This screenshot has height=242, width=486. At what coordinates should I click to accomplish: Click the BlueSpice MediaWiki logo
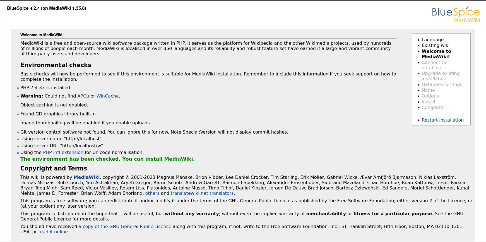(x=456, y=14)
